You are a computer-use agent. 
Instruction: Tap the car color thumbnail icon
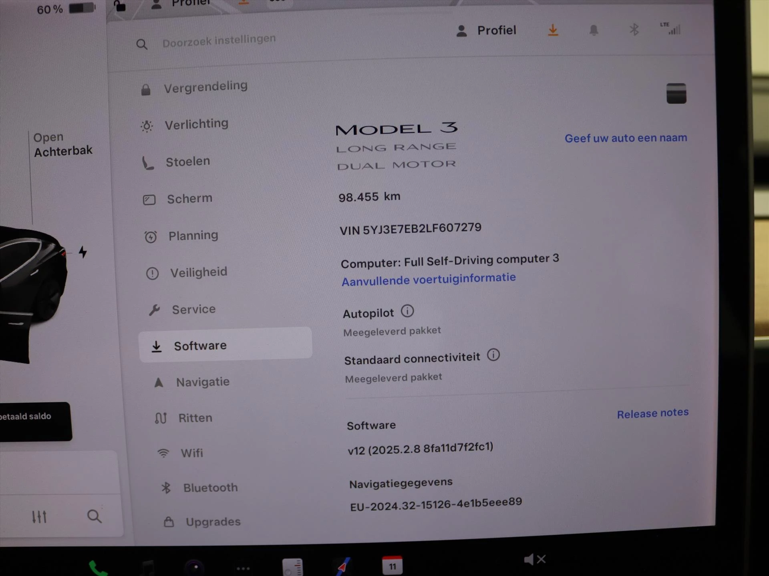(676, 94)
